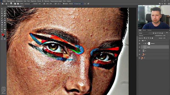The image size is (170, 95).
Task: Select the Eyedropper tool
Action: point(2,16)
